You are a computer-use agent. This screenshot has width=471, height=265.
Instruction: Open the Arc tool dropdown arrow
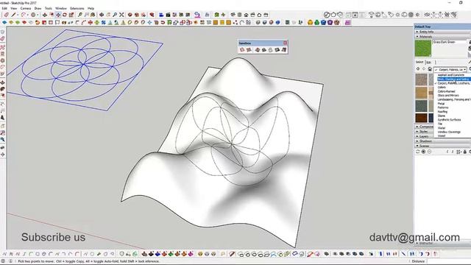(x=28, y=15)
